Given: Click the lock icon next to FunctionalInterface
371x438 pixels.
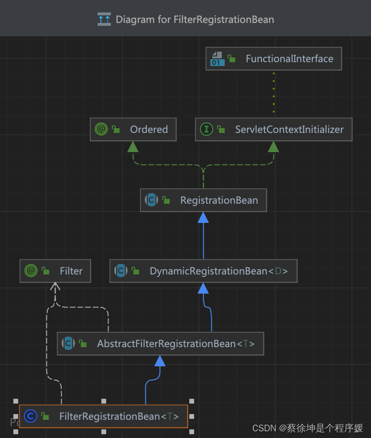Looking at the screenshot, I should pyautogui.click(x=231, y=58).
